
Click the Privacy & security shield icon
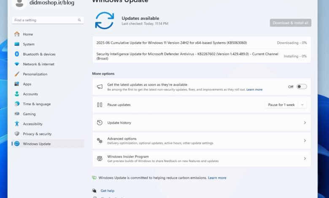click(17, 134)
